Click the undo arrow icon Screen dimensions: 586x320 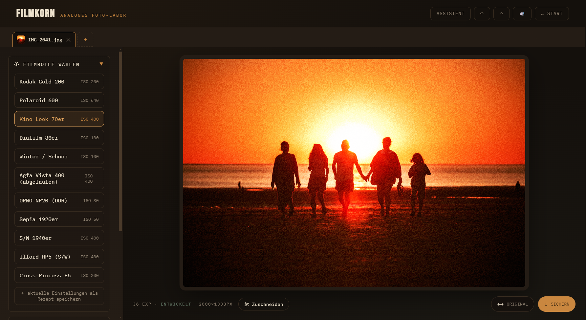click(482, 14)
